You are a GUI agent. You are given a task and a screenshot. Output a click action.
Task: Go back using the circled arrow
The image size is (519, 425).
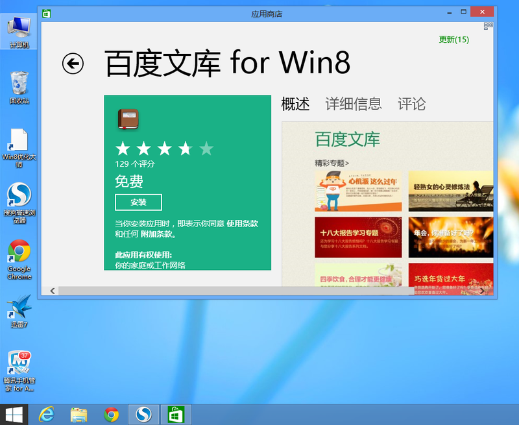tap(73, 63)
